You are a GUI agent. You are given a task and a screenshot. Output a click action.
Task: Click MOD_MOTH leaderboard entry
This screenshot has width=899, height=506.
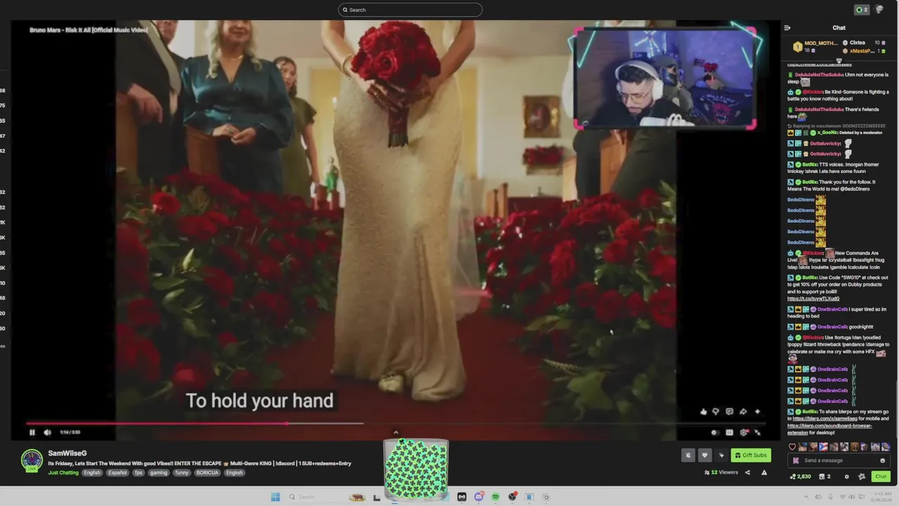point(815,46)
